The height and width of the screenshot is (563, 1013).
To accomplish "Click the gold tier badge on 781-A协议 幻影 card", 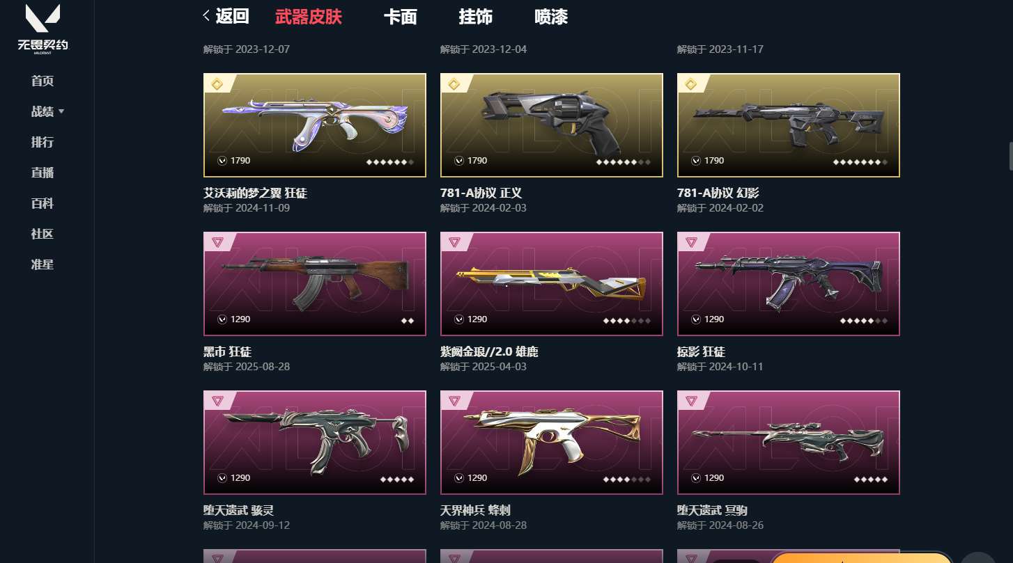I will (690, 84).
